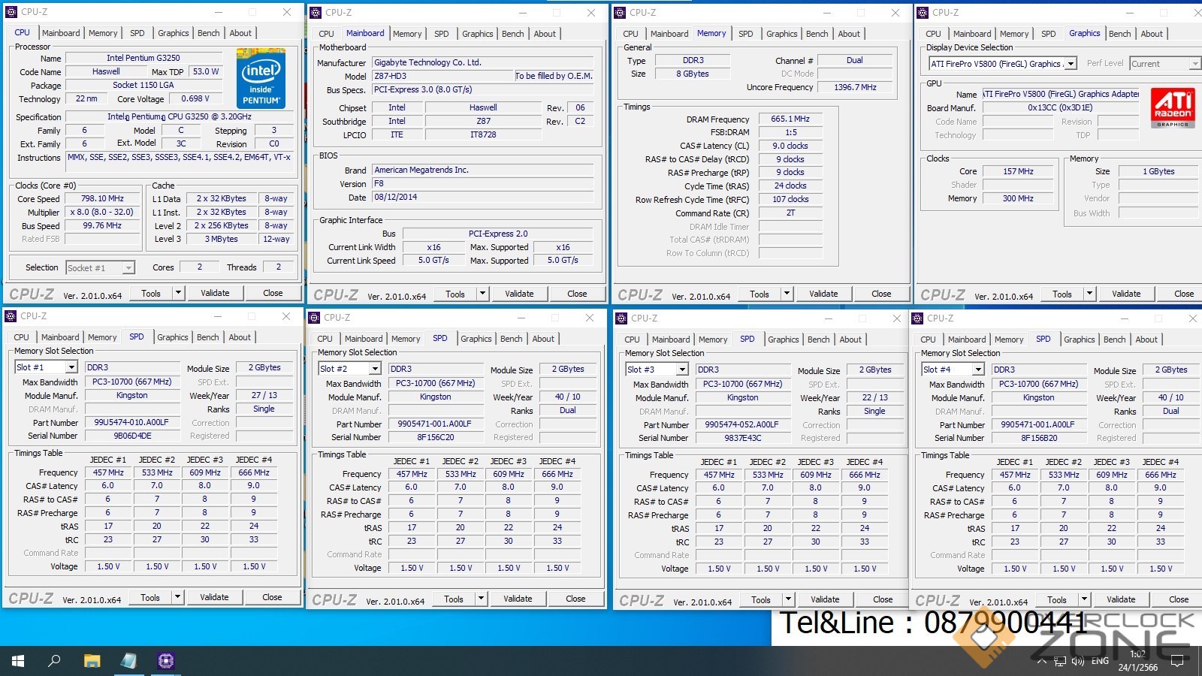This screenshot has width=1202, height=676.
Task: Open the notification center icon
Action: click(1177, 661)
